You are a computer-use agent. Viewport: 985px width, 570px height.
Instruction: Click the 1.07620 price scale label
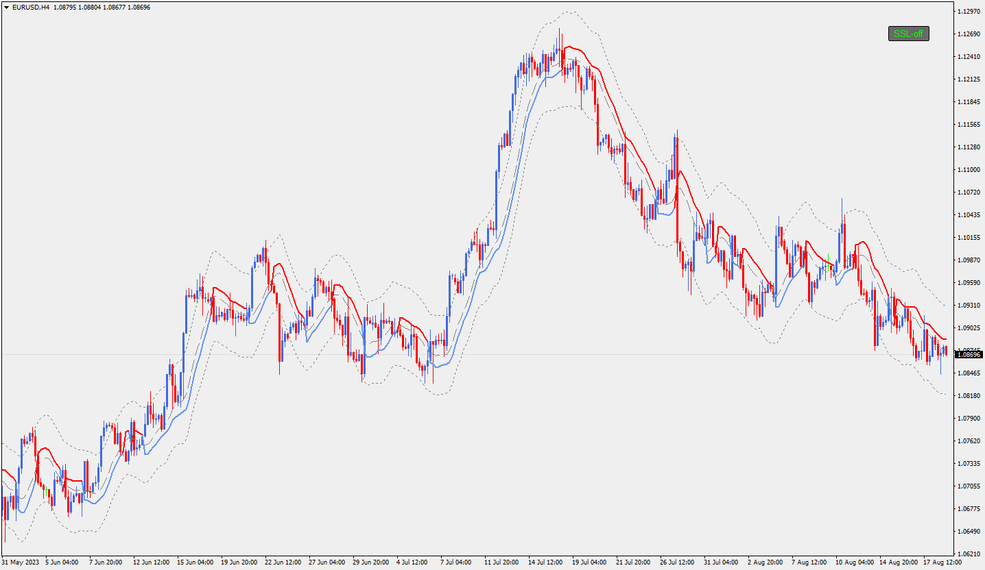point(969,441)
